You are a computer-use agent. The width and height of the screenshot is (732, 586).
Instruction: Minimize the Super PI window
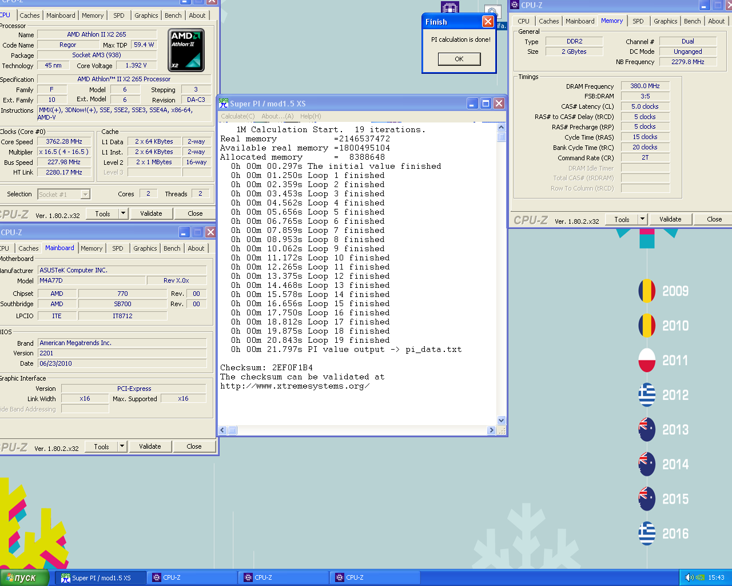point(472,104)
